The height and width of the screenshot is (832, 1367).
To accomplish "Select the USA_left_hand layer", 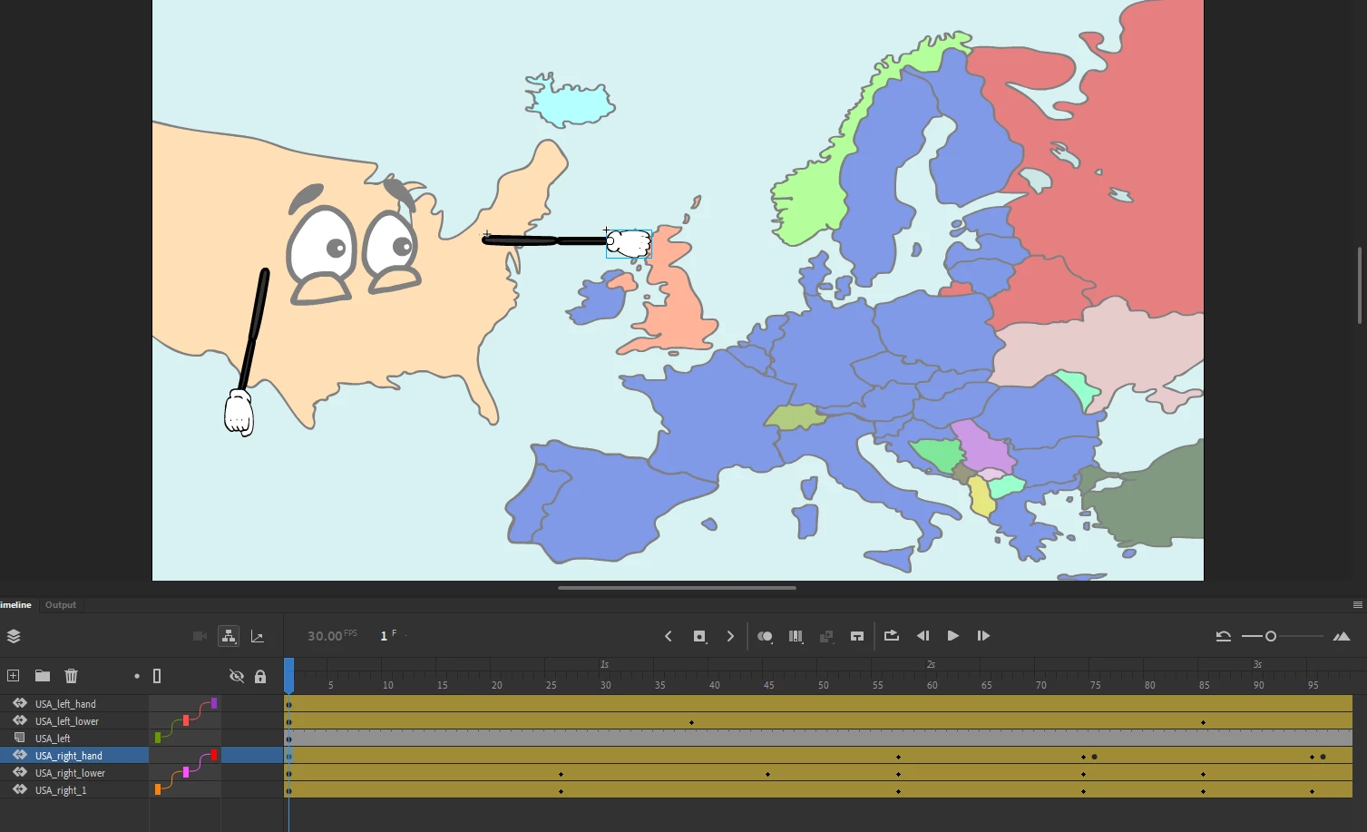I will 65,704.
